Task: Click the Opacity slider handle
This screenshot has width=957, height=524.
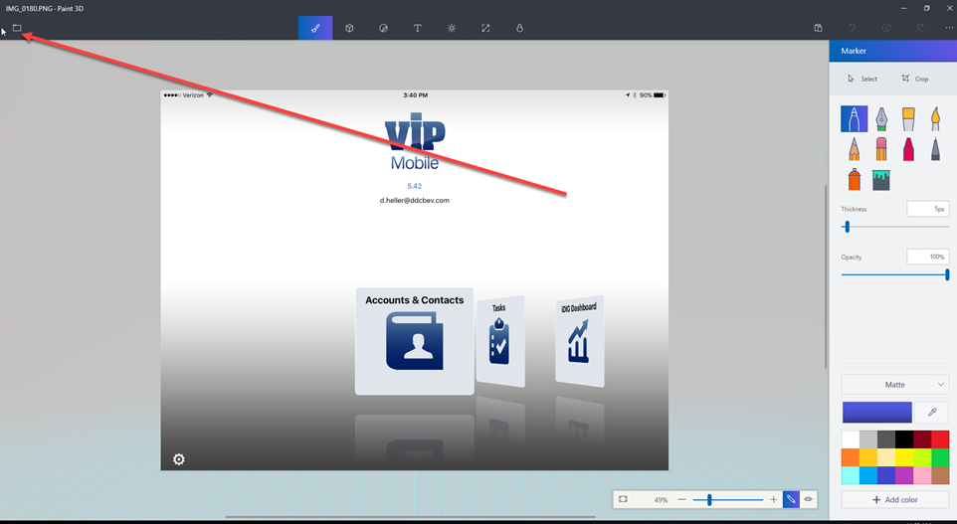Action: click(x=947, y=274)
